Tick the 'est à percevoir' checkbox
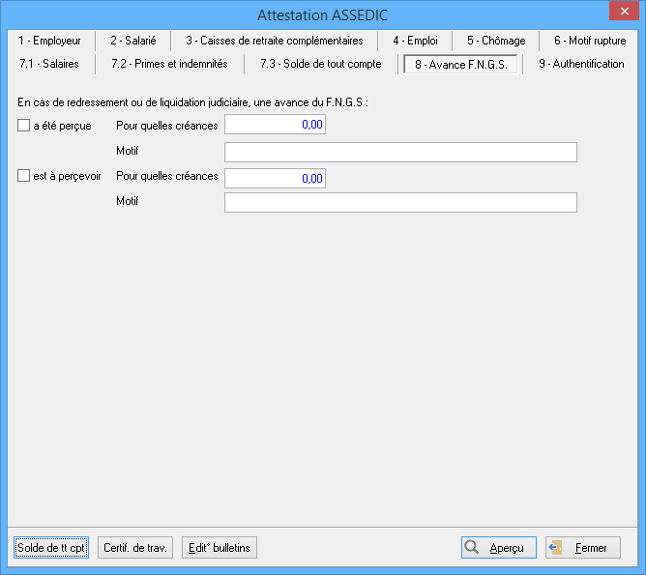 24,176
